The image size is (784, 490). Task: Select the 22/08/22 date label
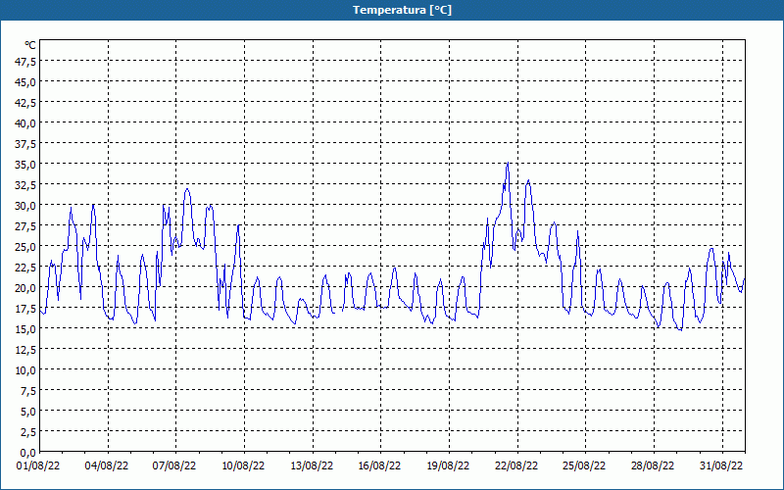click(516, 466)
